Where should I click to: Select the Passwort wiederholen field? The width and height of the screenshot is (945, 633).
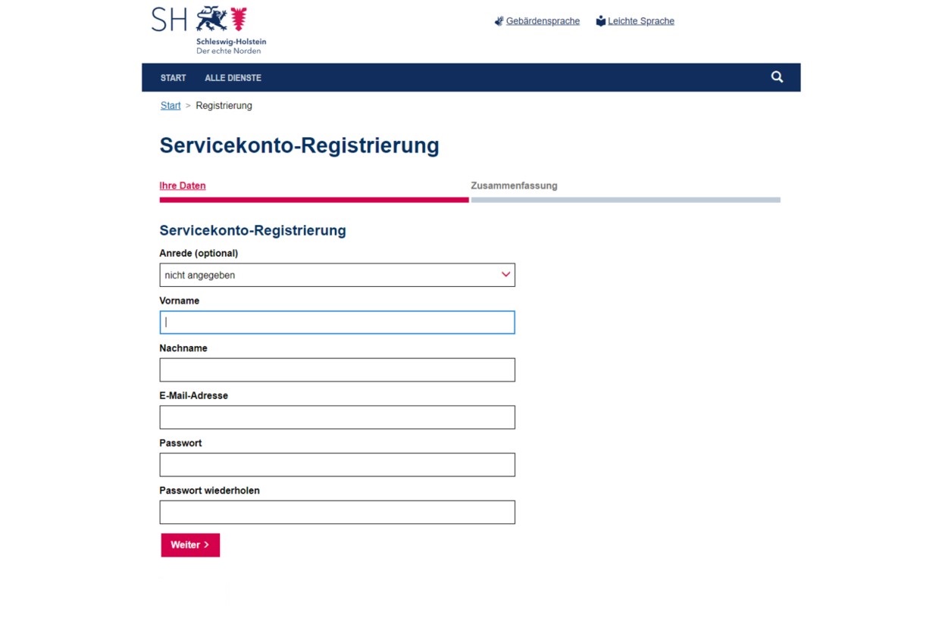click(x=337, y=513)
